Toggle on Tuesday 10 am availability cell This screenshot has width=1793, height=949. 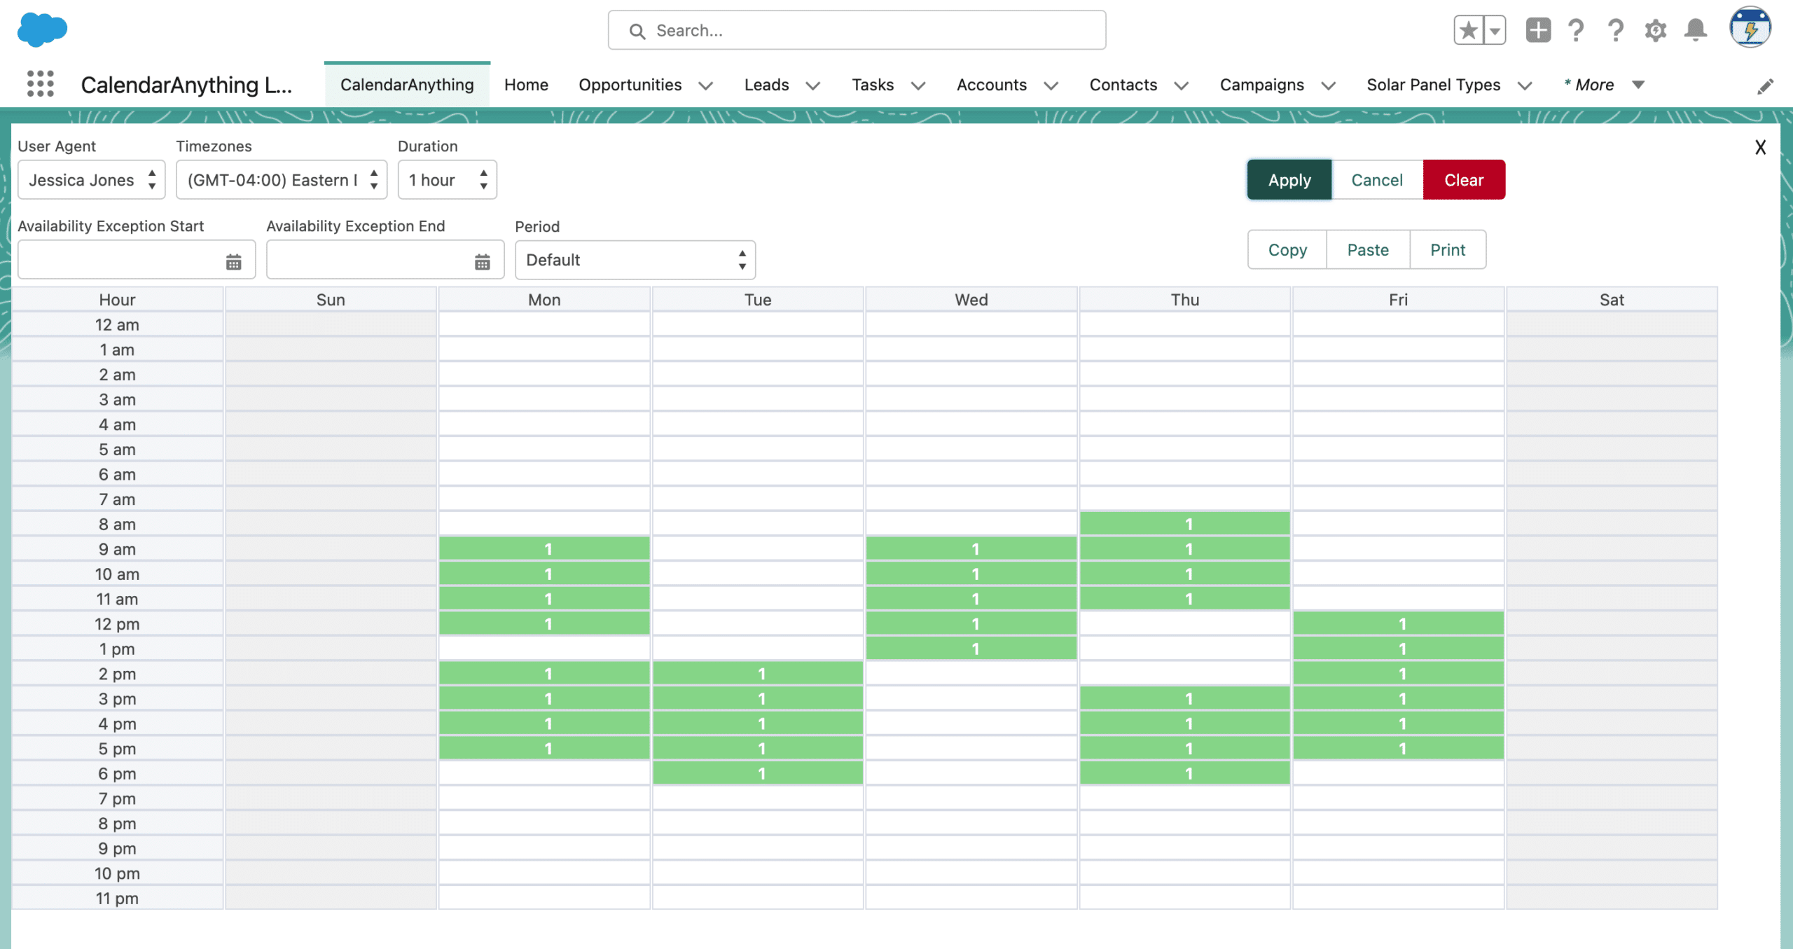[758, 574]
